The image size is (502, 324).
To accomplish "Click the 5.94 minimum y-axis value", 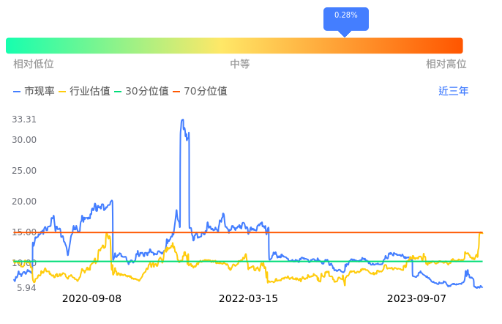I will (26, 288).
